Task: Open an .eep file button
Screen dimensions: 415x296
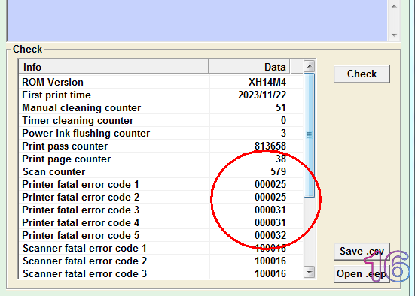Action: [x=362, y=274]
